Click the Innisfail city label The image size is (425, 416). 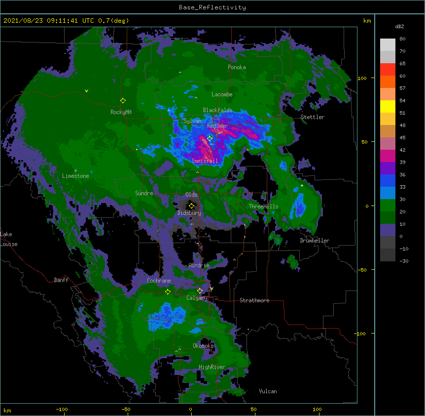[x=205, y=161]
